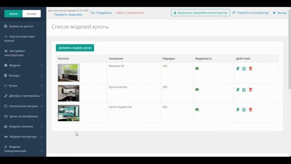Click the order value 900

[x=165, y=107]
